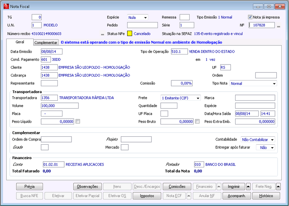Viewport: 289px width, 206px height.
Task: Open Número recibo ellipsis lookup button
Action: point(103,34)
